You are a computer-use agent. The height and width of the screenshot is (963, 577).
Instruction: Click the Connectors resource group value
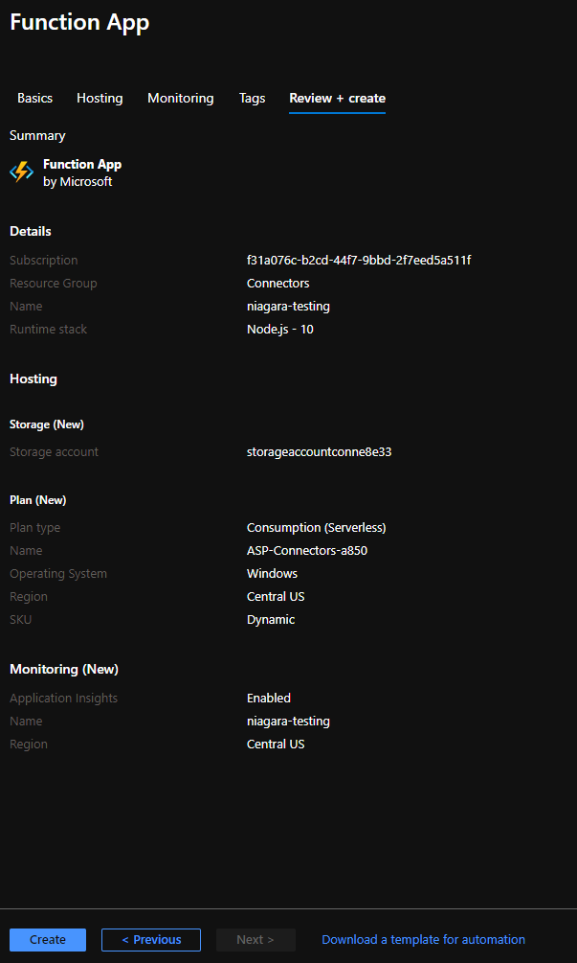pos(278,283)
